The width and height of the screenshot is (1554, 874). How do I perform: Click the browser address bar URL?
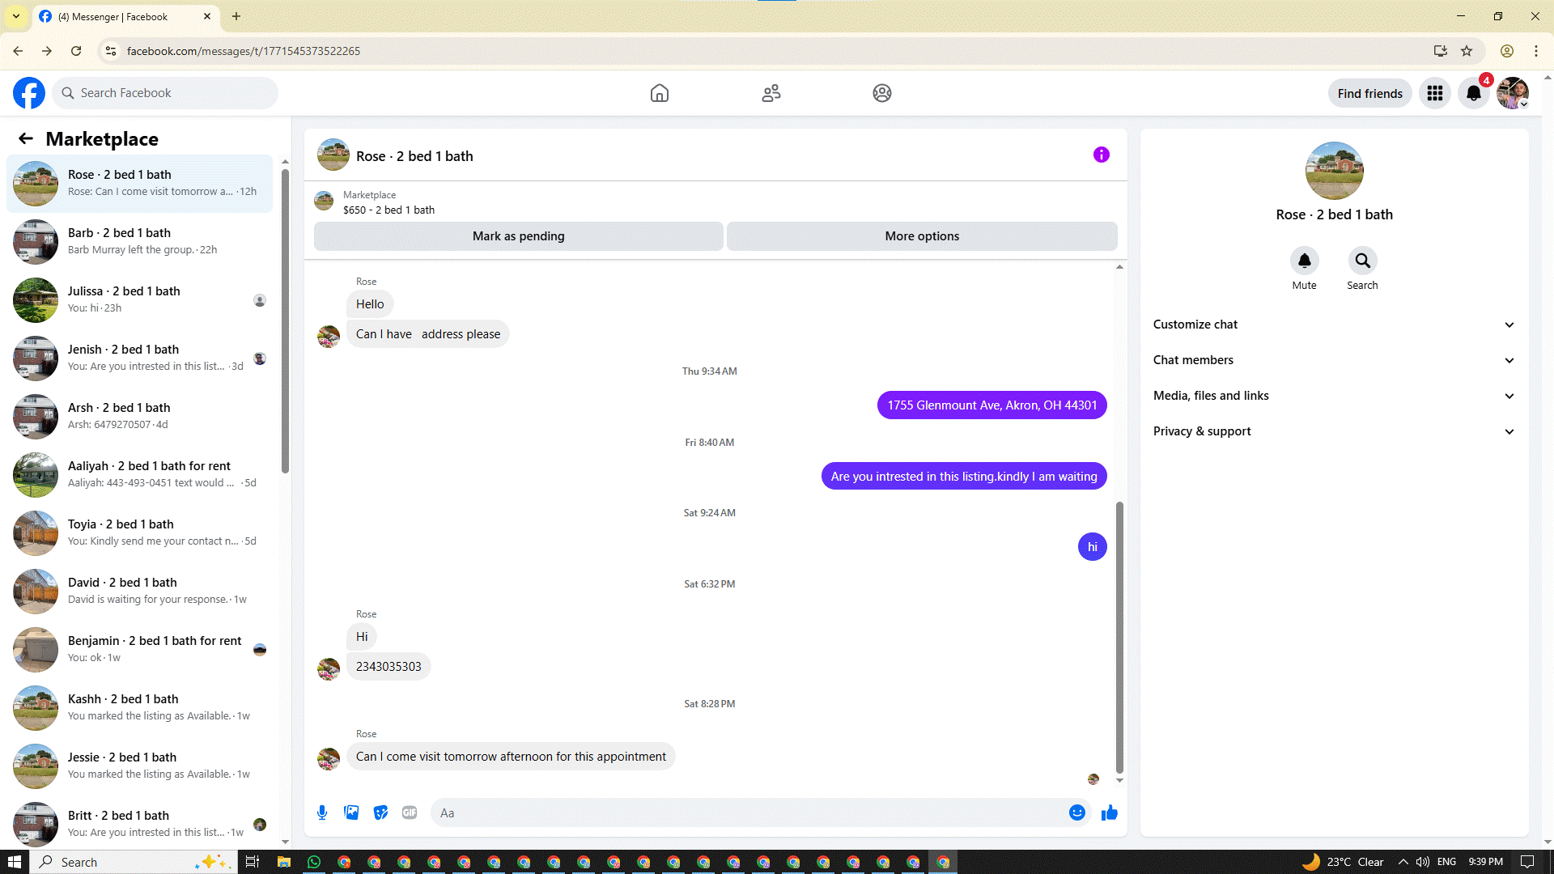click(244, 51)
